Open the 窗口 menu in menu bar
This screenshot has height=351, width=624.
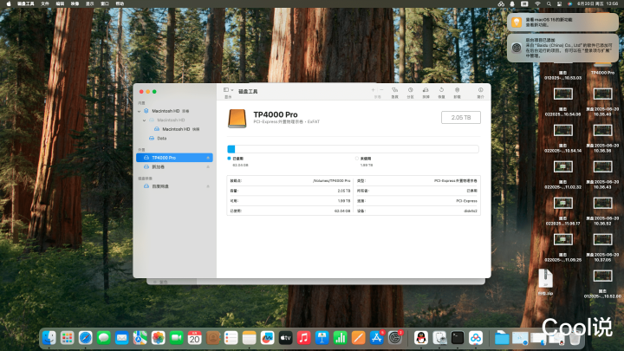pyautogui.click(x=105, y=3)
